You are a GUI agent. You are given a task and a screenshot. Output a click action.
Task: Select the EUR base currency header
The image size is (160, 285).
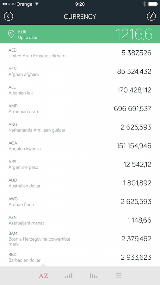(x=80, y=34)
